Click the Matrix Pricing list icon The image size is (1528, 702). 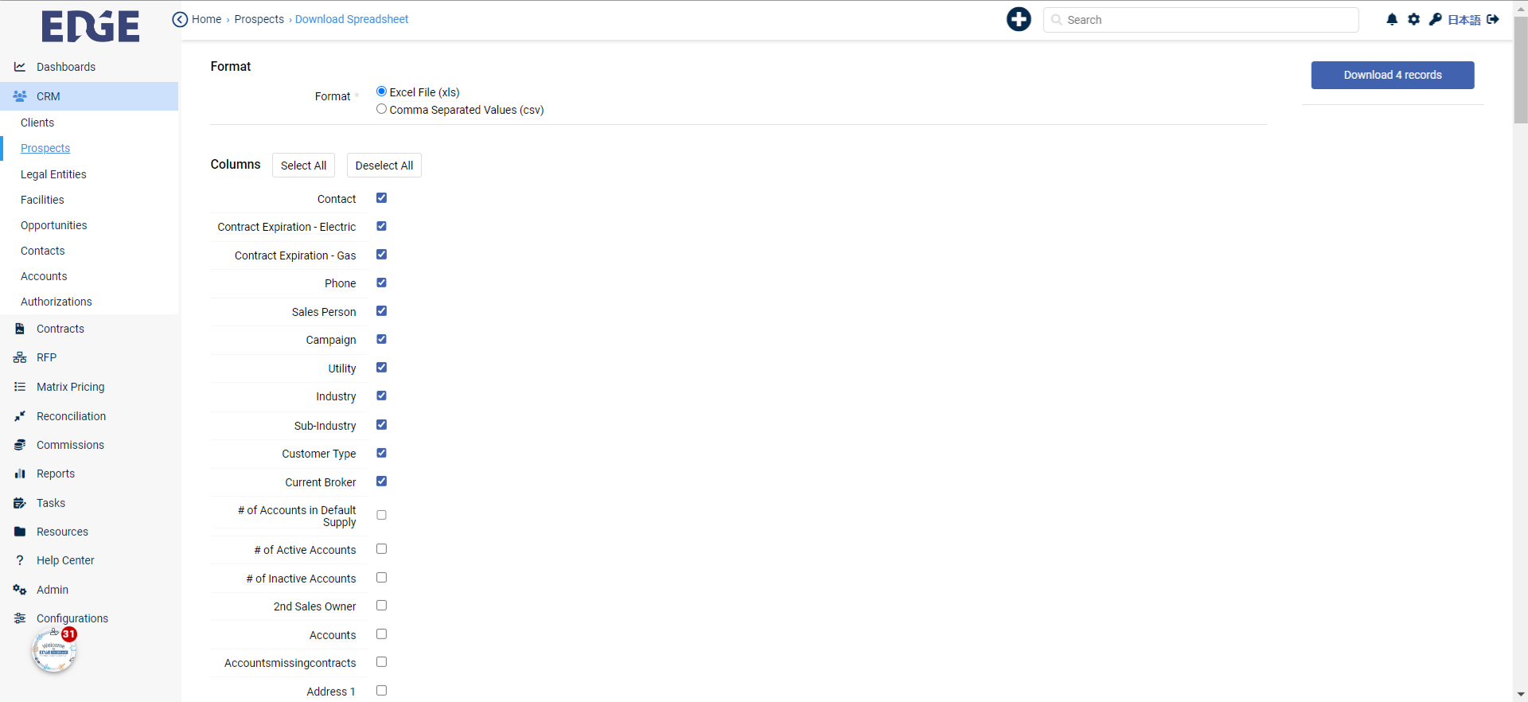coord(20,387)
